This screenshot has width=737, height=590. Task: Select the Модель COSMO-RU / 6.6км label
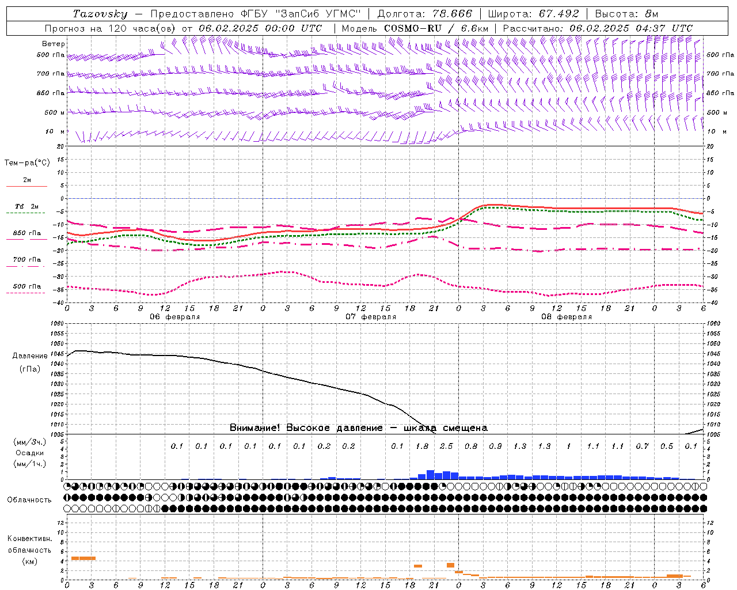click(x=415, y=28)
